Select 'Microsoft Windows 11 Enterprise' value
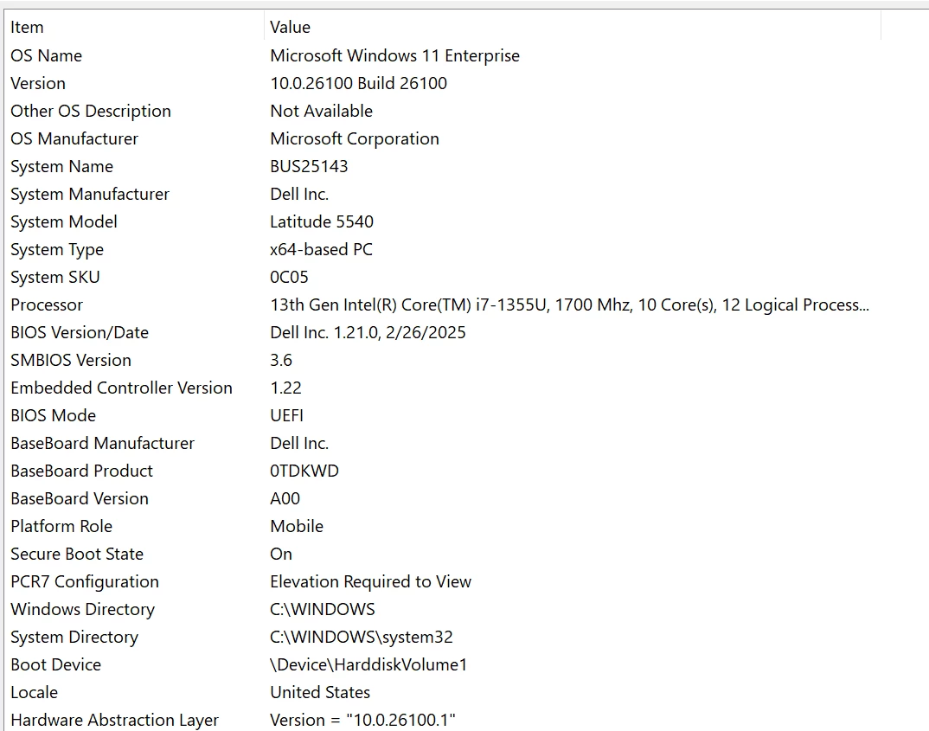This screenshot has height=731, width=929. (x=394, y=55)
